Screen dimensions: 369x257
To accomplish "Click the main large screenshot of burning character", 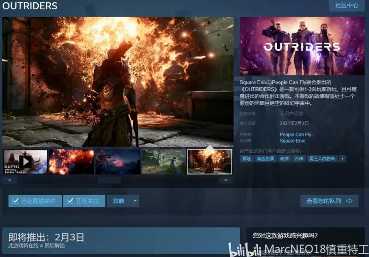I will 118,82.
